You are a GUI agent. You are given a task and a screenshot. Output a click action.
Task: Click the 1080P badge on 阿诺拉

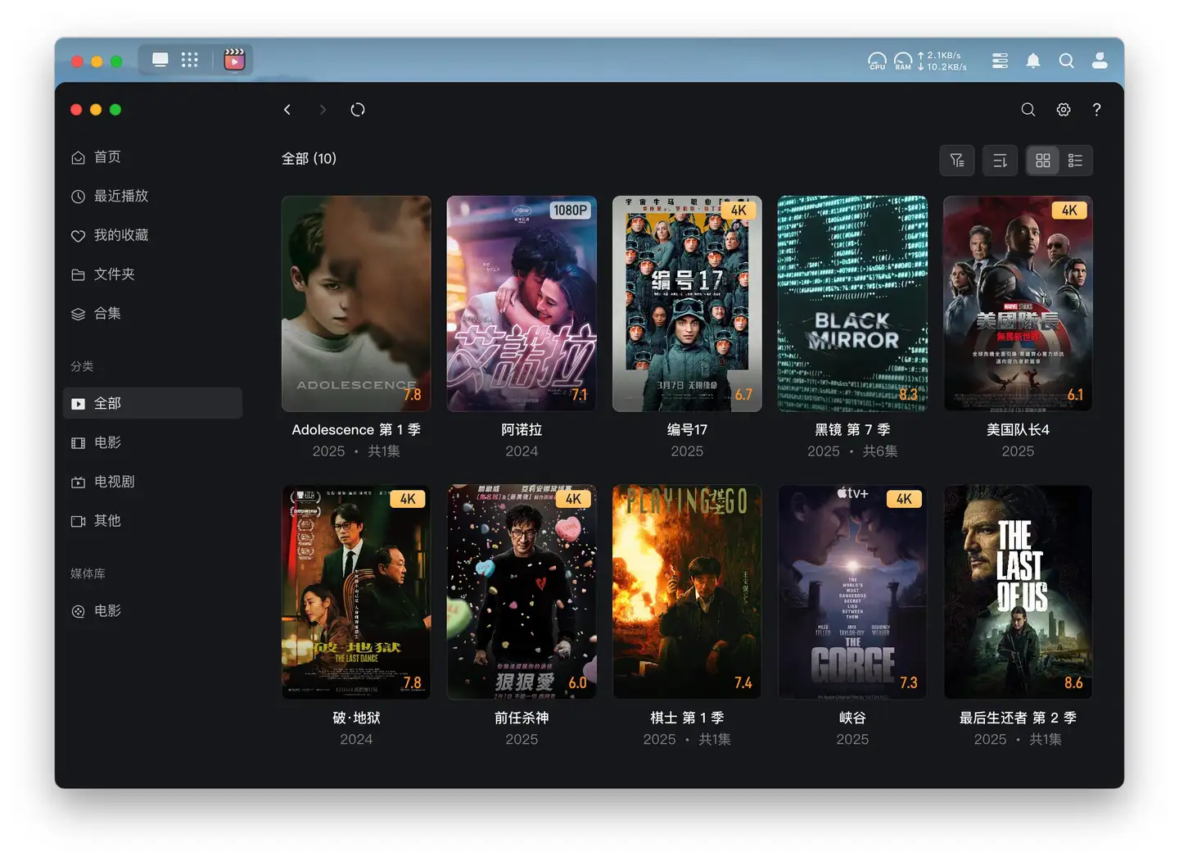click(x=570, y=211)
